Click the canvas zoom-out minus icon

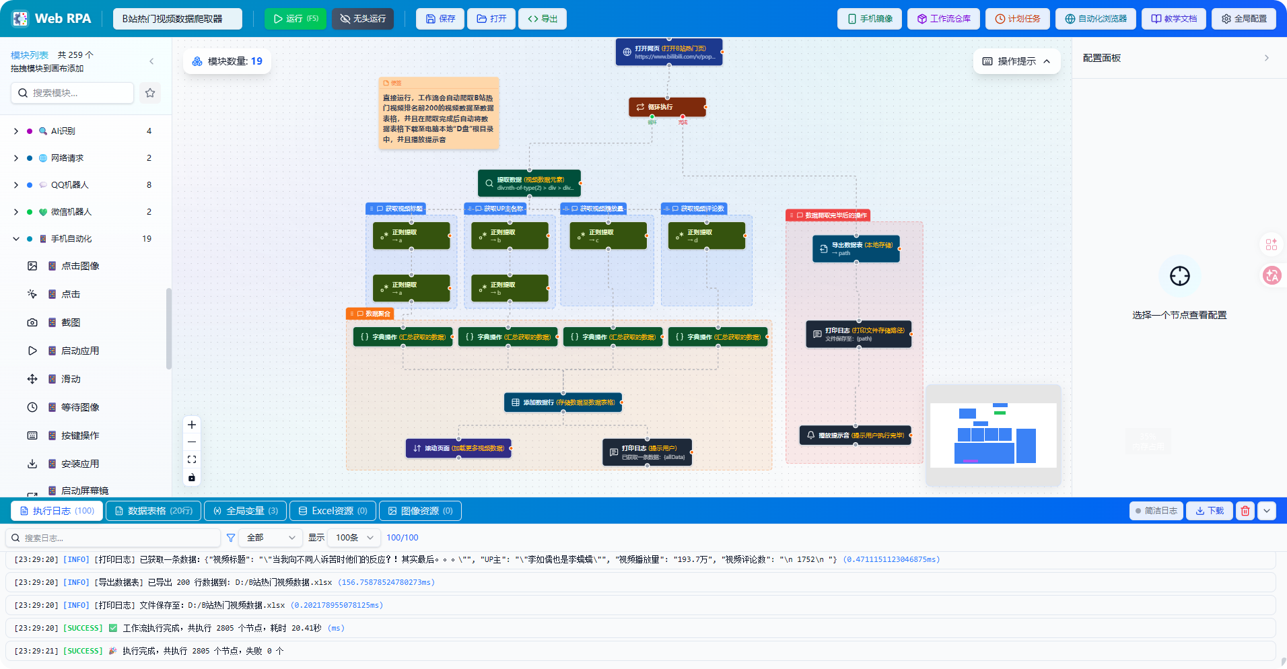tap(192, 442)
